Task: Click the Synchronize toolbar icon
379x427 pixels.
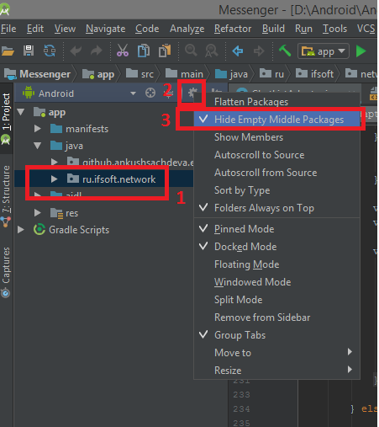Action: [x=50, y=51]
